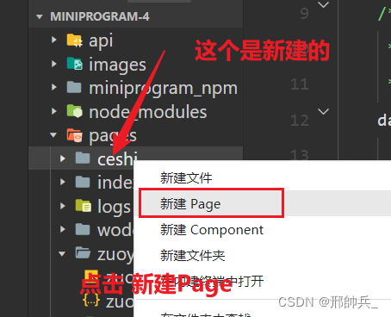Click the wod folder icon

click(83, 229)
